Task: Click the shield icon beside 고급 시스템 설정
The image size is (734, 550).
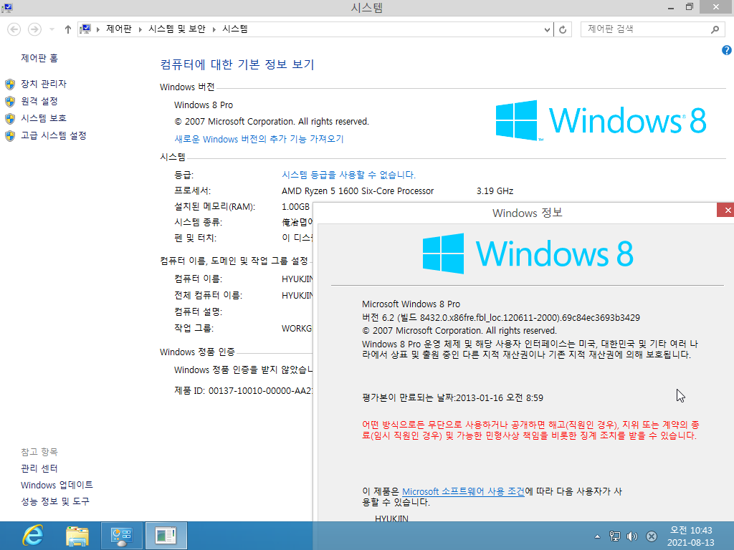Action: point(10,135)
